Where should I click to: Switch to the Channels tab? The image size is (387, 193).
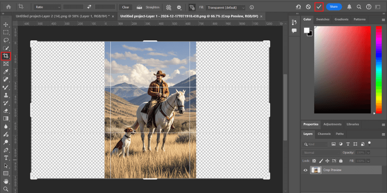click(324, 134)
